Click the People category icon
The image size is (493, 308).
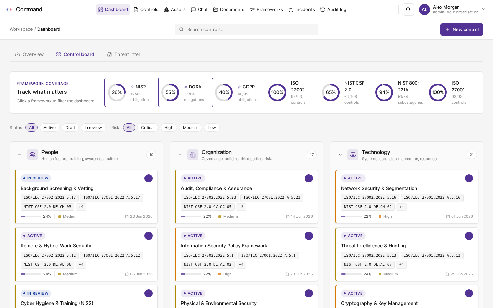[33, 155]
